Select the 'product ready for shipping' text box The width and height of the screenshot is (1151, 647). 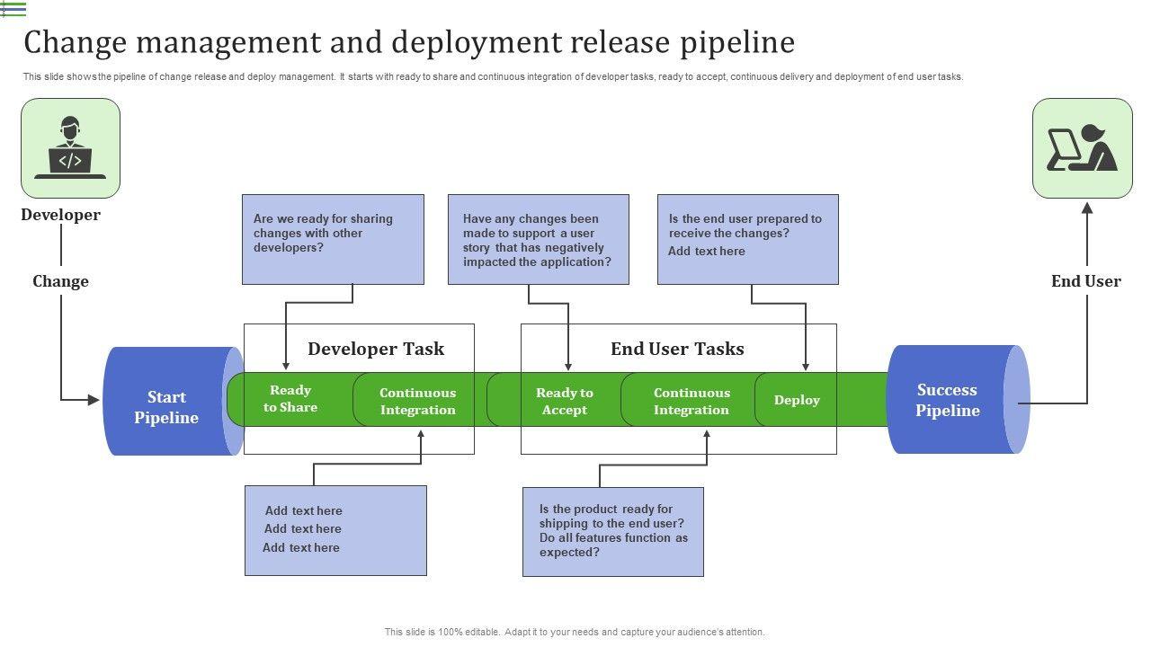[x=612, y=531]
